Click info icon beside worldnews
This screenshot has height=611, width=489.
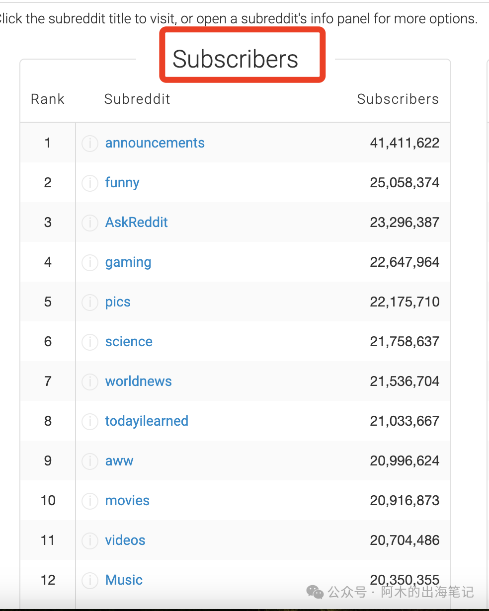coord(90,382)
